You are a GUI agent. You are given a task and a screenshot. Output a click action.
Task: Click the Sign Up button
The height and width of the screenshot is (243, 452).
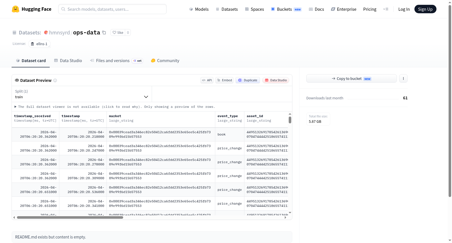pos(425,9)
